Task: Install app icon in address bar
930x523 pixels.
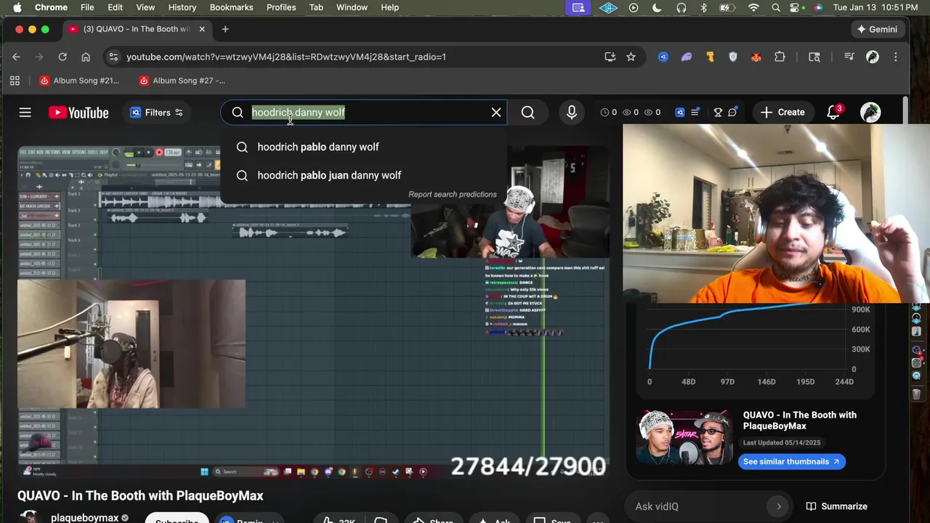Action: (x=610, y=57)
